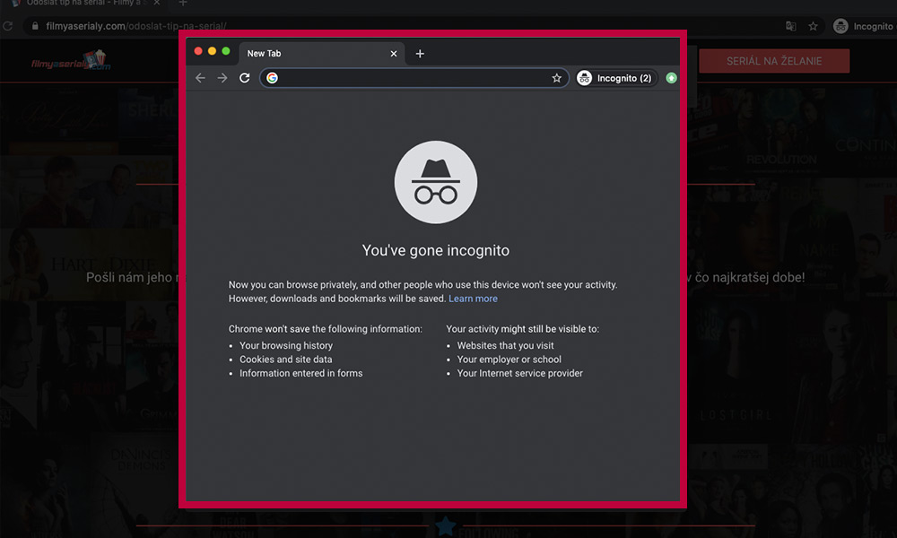Image resolution: width=897 pixels, height=538 pixels.
Task: Select the Odoslat tip na serial background tab
Action: click(86, 4)
